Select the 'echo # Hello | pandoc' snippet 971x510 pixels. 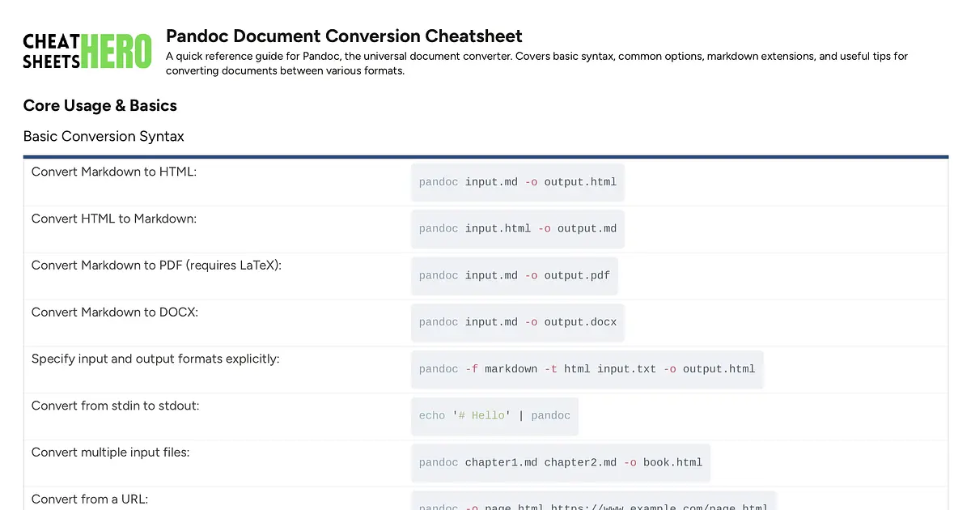[x=494, y=415]
